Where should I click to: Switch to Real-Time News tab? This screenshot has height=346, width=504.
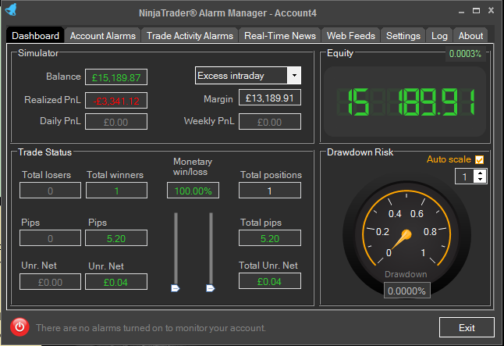point(280,35)
